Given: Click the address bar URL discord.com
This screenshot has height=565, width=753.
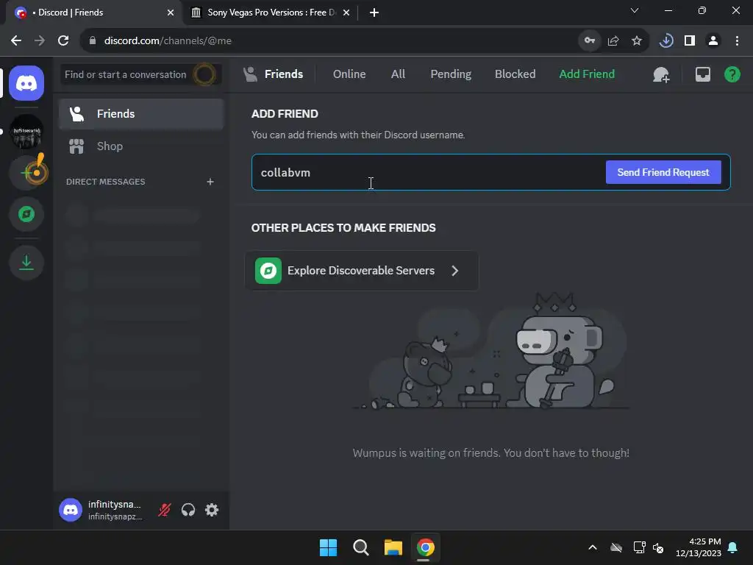Looking at the screenshot, I should (x=168, y=41).
